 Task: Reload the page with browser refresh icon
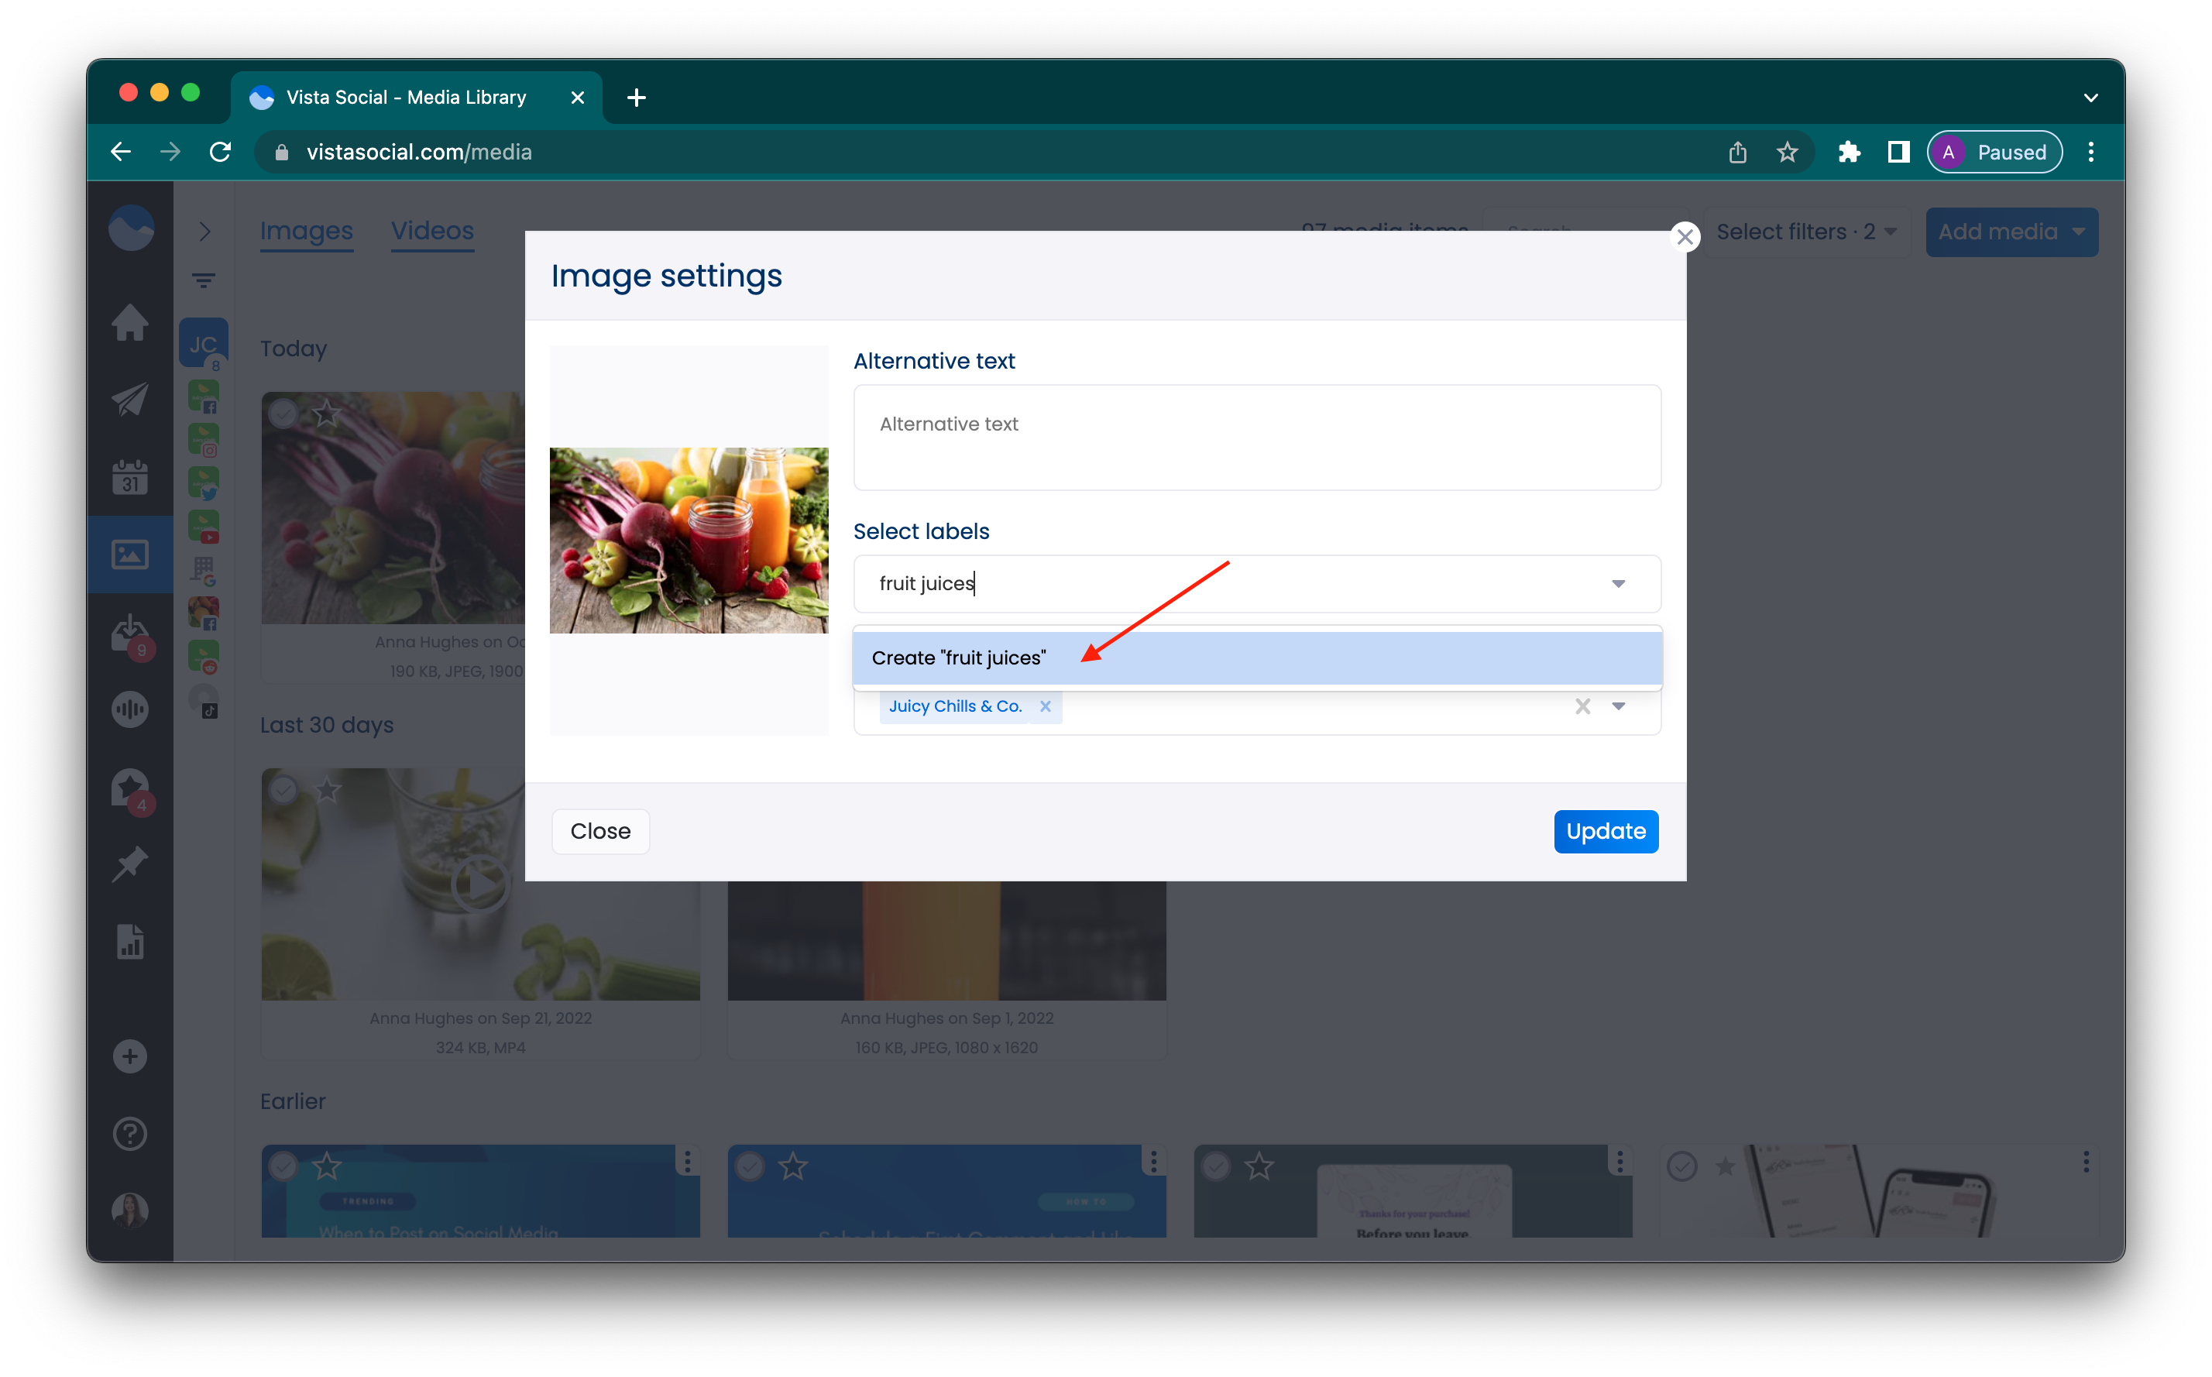pyautogui.click(x=221, y=152)
